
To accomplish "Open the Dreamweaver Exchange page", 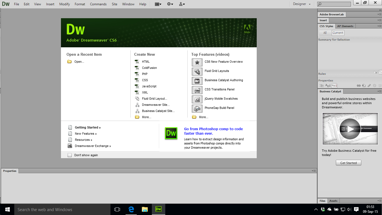I will [93, 146].
